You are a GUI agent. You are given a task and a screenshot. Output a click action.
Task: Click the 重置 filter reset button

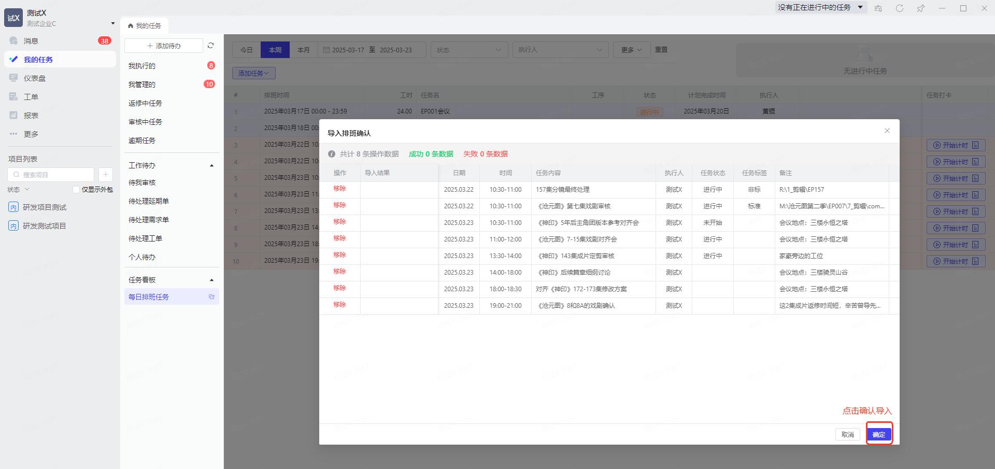coord(661,50)
